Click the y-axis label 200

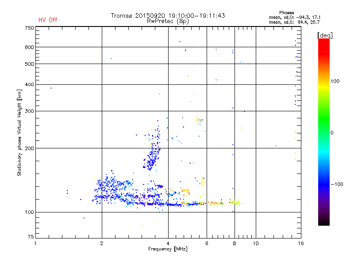point(29,148)
